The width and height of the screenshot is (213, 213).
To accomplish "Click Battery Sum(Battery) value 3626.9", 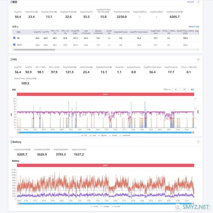I will click(x=42, y=154).
